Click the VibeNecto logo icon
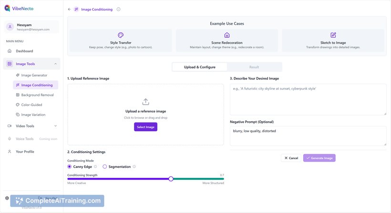Viewport: 391px width, 213px height. point(7,8)
